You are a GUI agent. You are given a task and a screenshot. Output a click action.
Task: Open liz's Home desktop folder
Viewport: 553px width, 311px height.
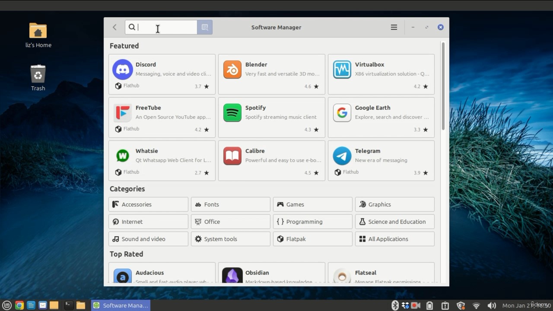tap(38, 35)
